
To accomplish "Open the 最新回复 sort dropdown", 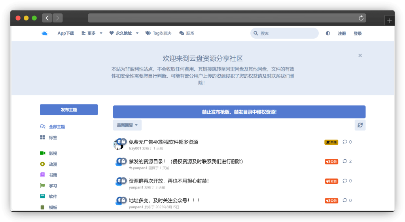I will [127, 125].
